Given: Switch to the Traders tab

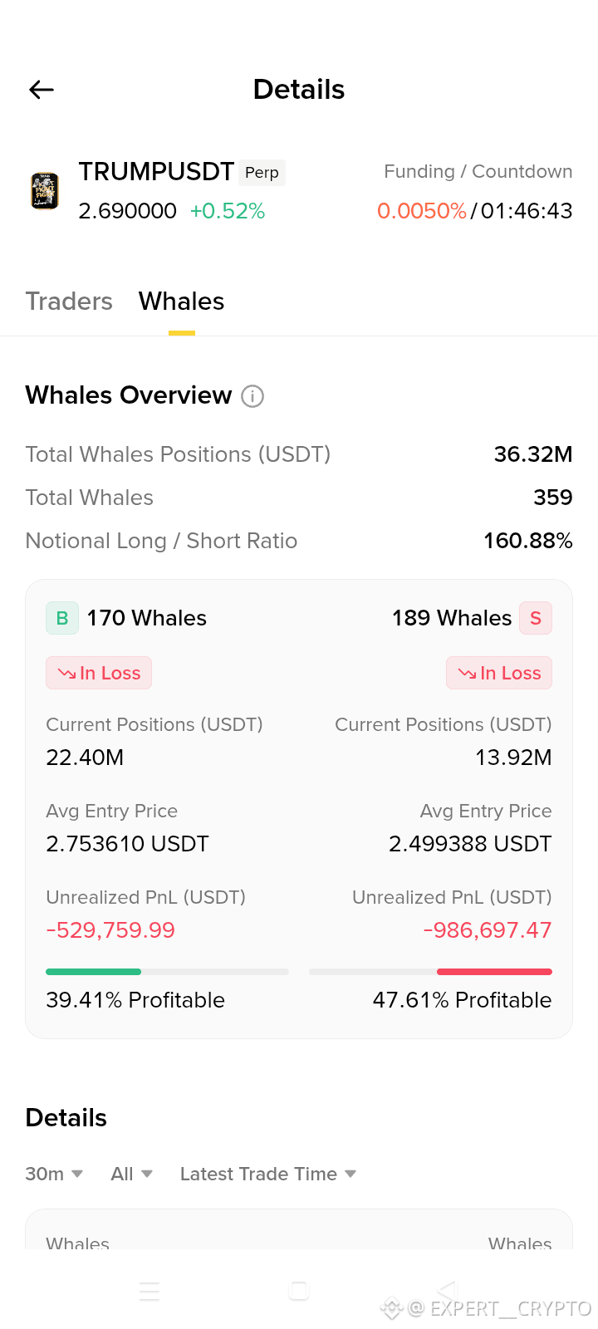Looking at the screenshot, I should (x=69, y=302).
